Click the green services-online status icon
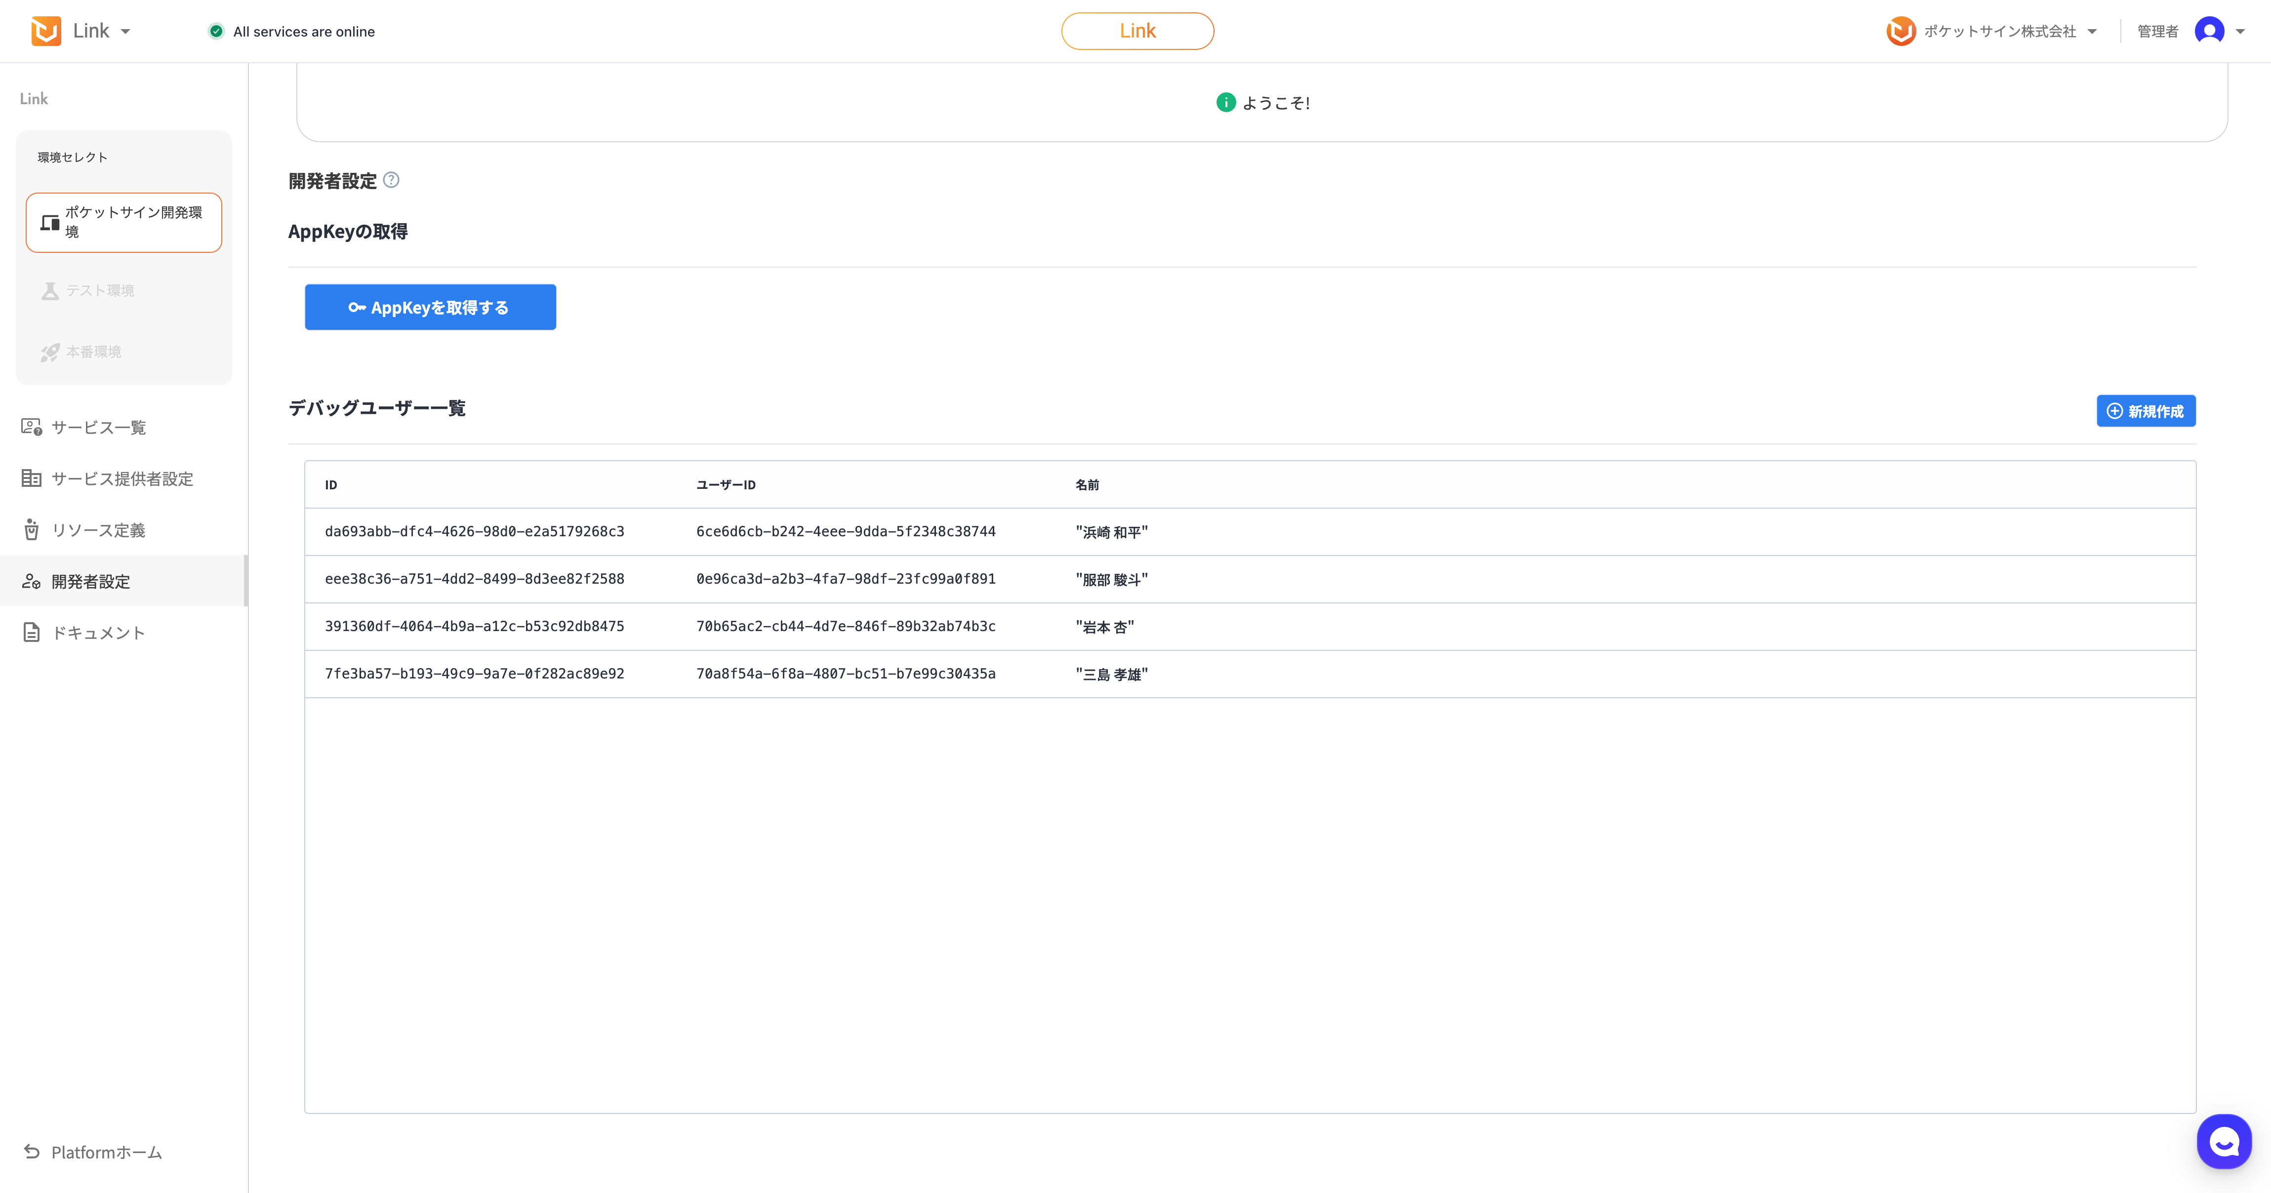This screenshot has width=2271, height=1193. 216,32
